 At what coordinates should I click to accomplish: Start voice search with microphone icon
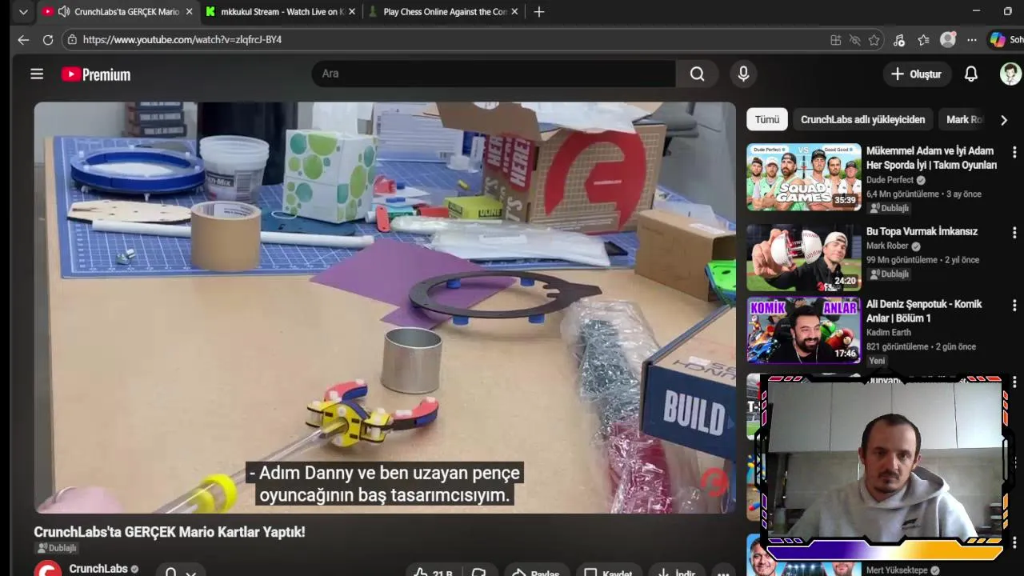[x=743, y=74]
